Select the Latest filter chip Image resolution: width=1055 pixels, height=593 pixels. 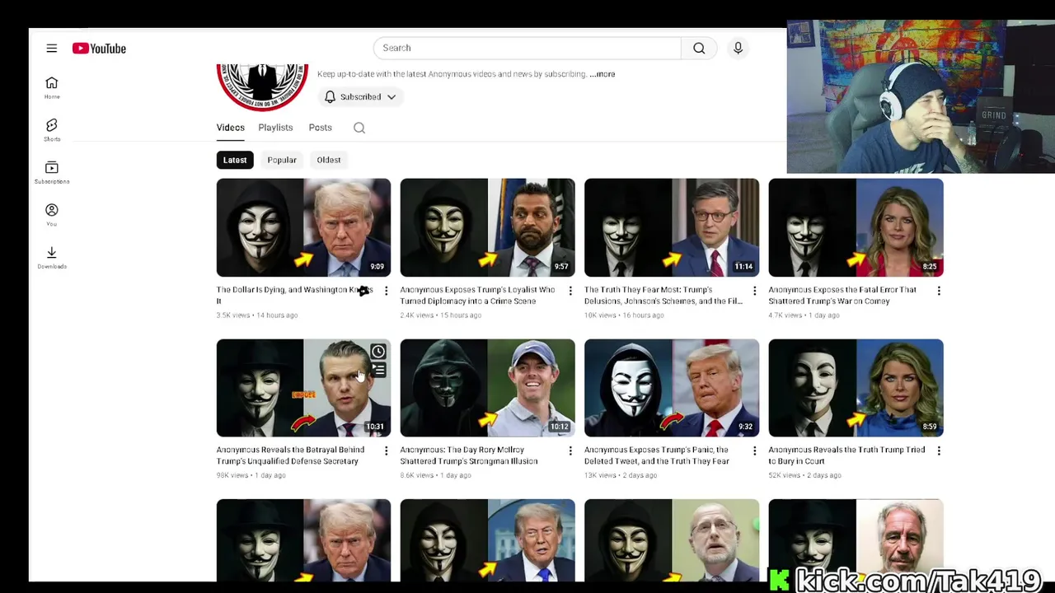tap(235, 160)
